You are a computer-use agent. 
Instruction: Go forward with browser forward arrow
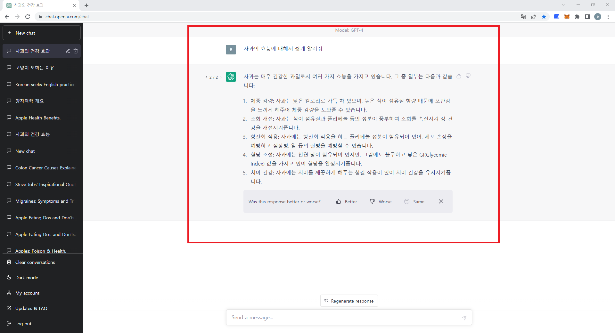point(17,17)
